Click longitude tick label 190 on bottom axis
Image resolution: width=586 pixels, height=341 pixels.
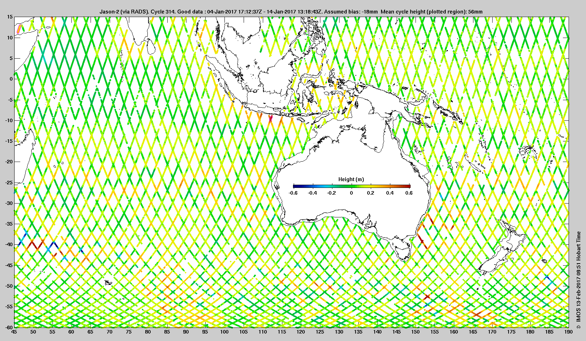tap(569, 332)
